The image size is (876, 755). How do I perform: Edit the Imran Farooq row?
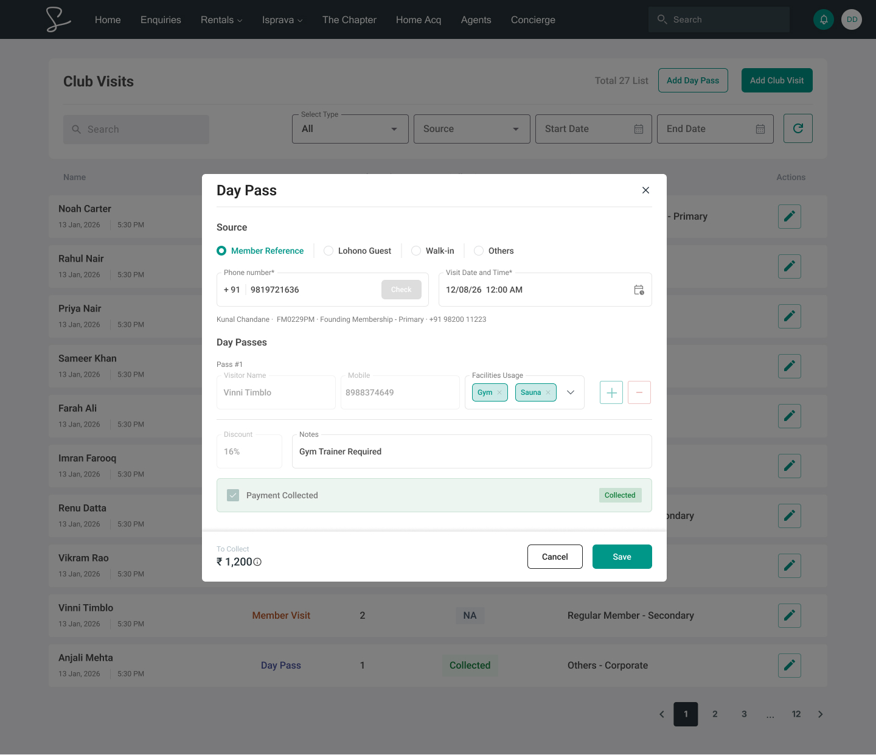(790, 466)
